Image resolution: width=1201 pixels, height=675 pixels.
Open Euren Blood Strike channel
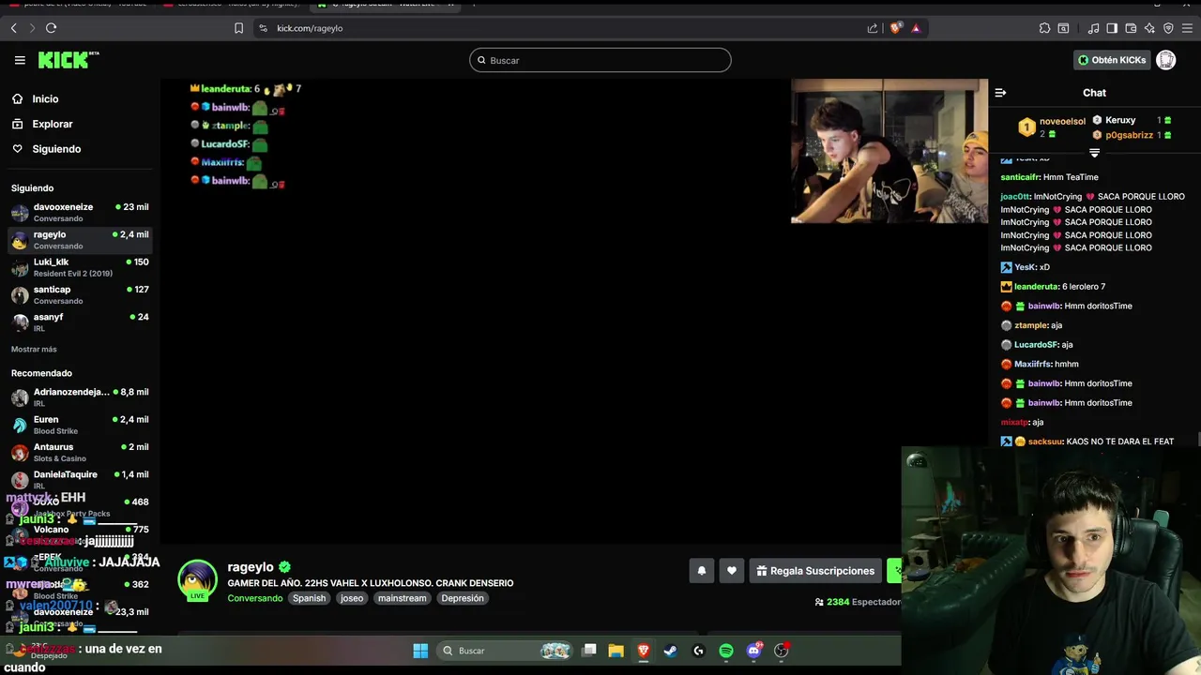(80, 425)
